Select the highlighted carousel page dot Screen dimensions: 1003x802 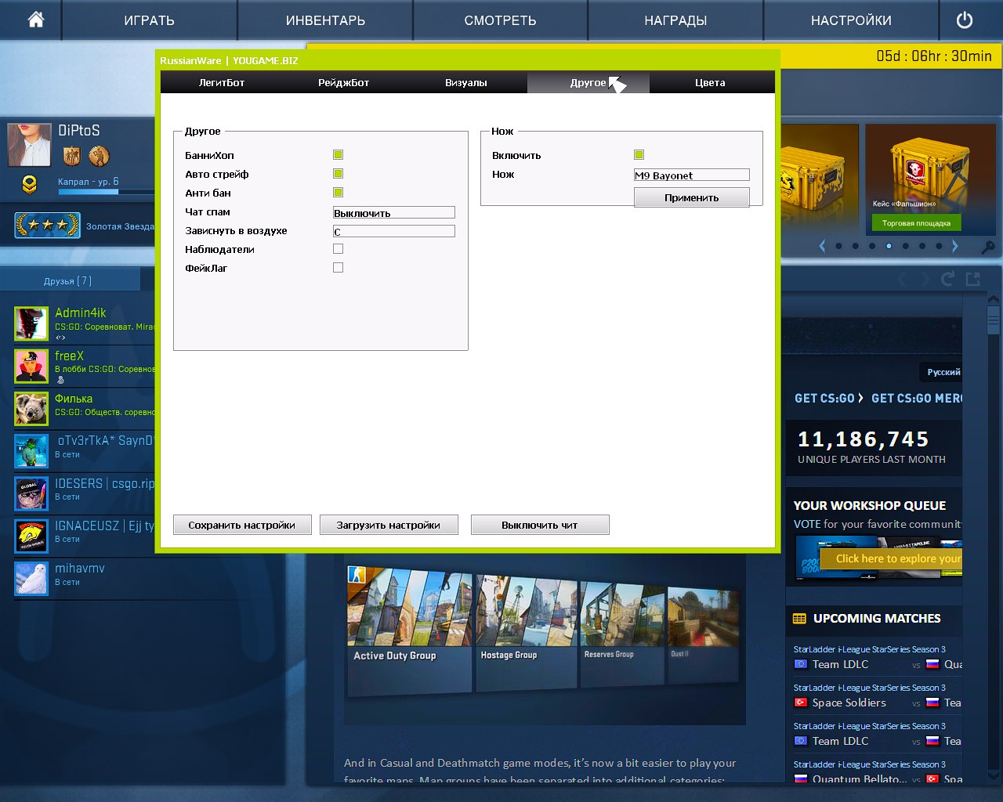point(889,246)
